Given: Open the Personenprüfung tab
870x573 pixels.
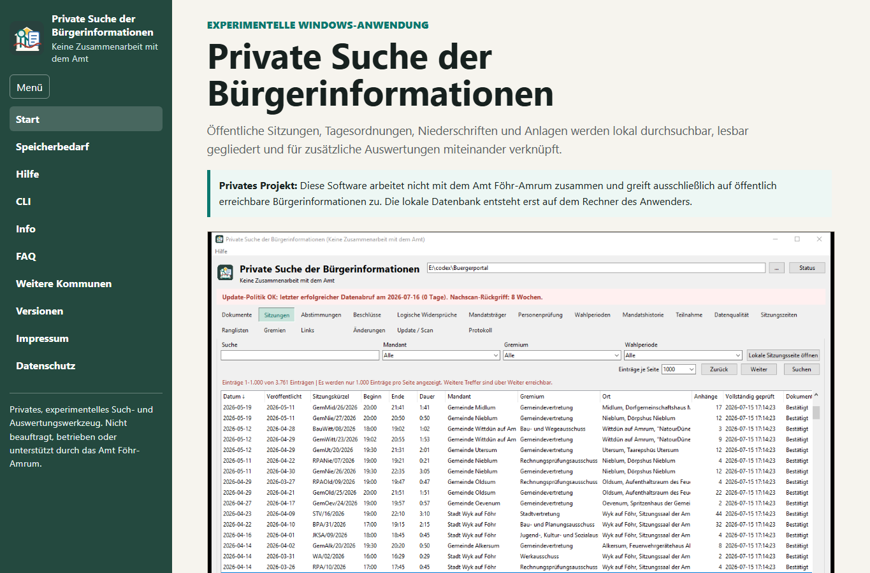Looking at the screenshot, I should 540,315.
